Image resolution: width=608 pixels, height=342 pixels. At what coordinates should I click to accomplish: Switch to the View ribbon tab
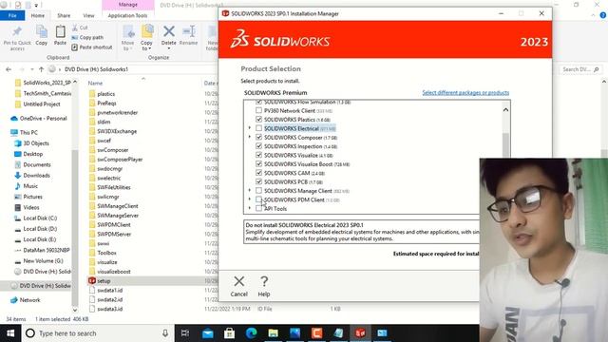coord(88,15)
